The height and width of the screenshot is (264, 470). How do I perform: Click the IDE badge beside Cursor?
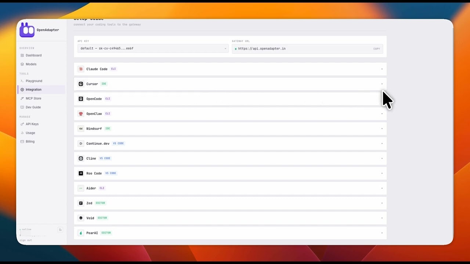click(x=104, y=84)
